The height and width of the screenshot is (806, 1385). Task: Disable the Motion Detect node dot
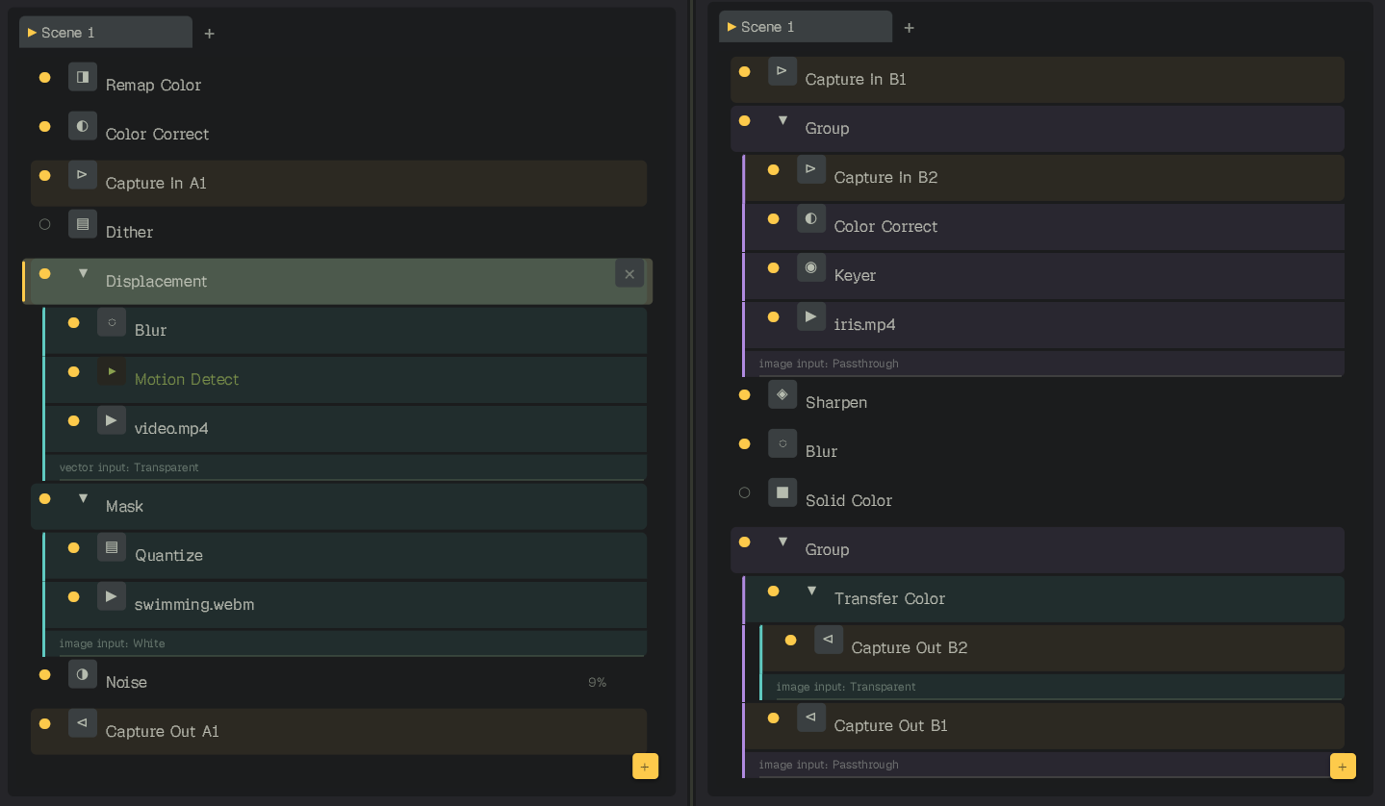point(73,371)
